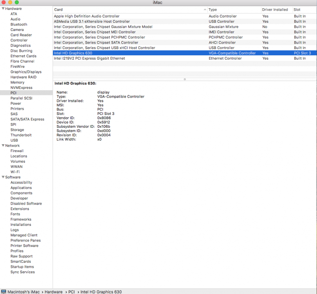Open FireWire section

[x=18, y=66]
